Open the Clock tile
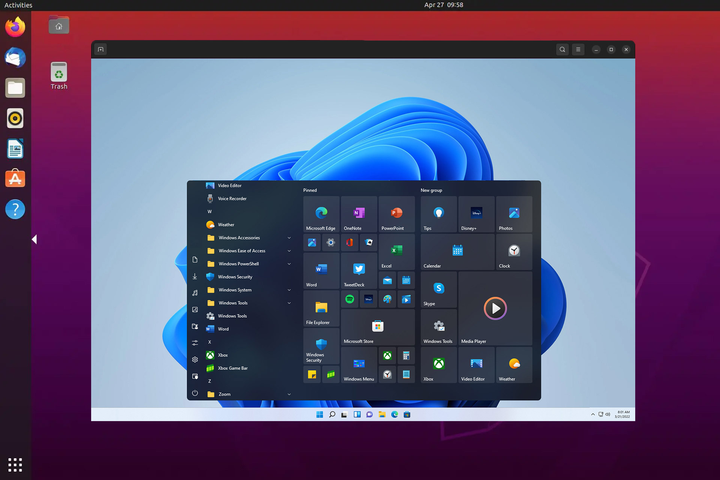 click(514, 252)
